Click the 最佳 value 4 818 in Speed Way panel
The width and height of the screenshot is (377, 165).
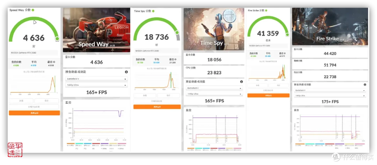coord(51,65)
